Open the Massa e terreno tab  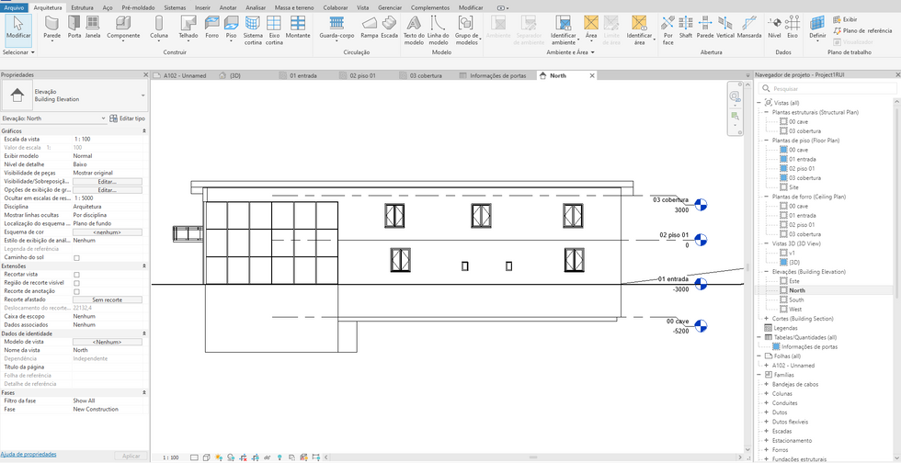[x=294, y=8]
